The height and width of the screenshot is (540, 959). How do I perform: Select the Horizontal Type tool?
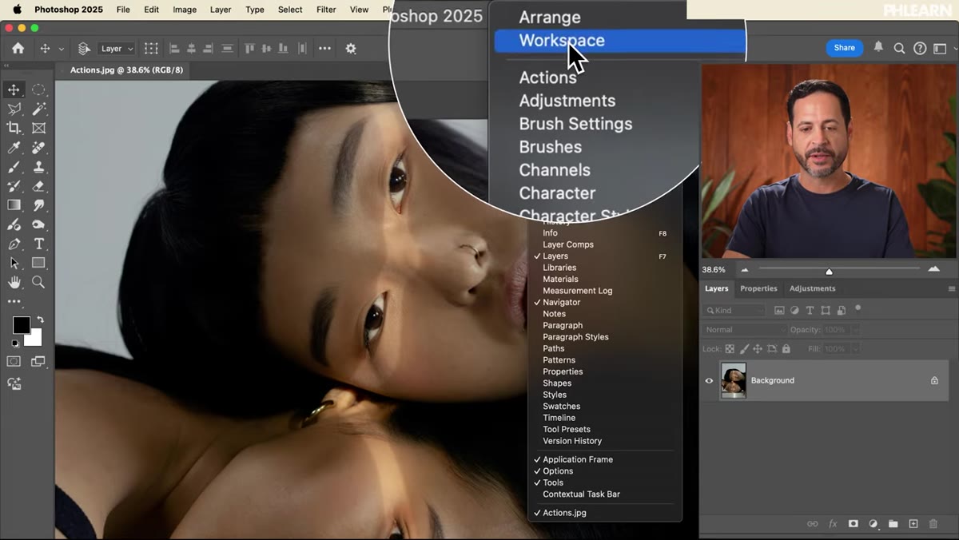(38, 244)
